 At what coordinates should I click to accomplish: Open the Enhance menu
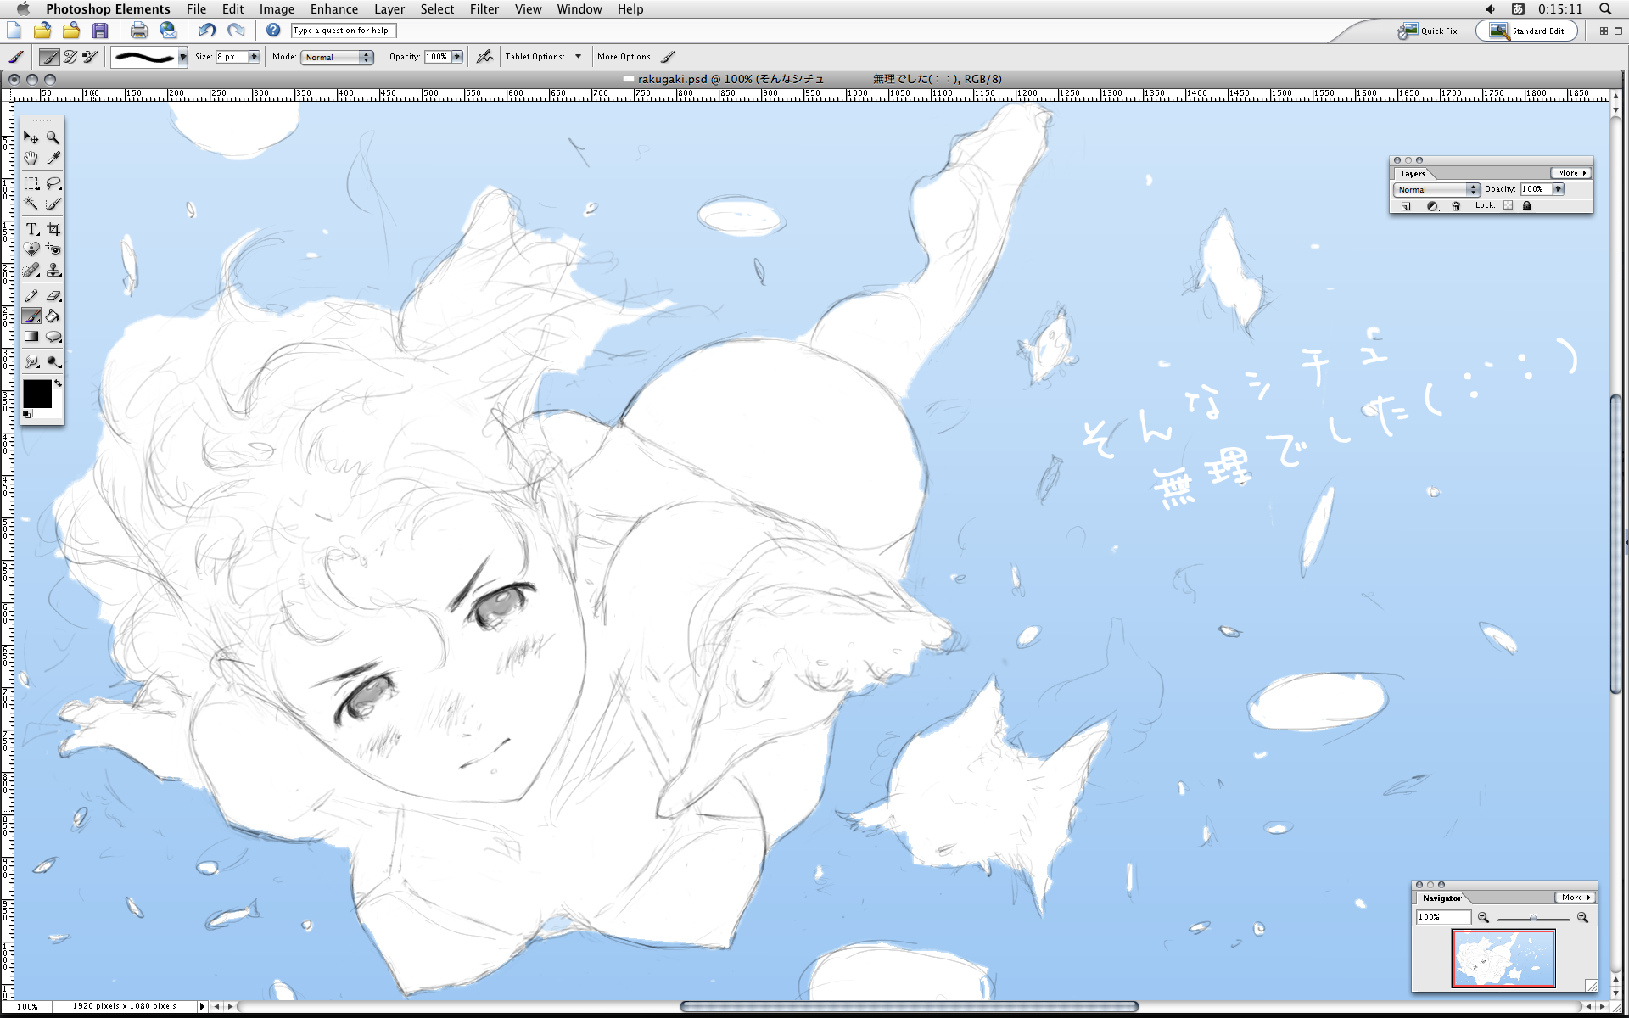pos(333,9)
